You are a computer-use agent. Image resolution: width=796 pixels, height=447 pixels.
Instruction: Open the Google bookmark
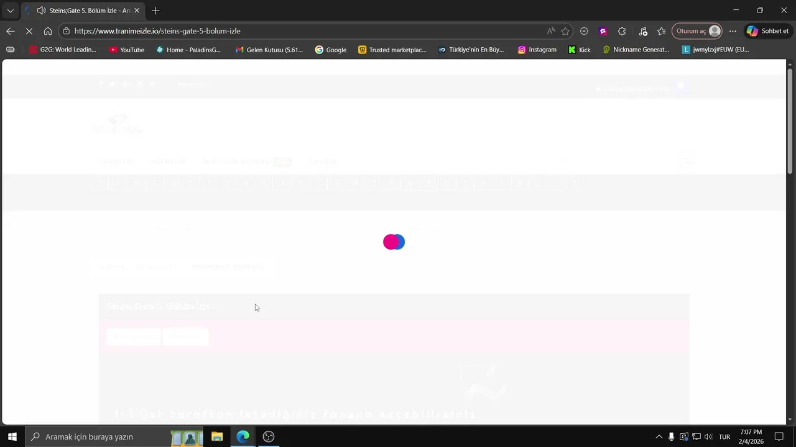tap(331, 50)
